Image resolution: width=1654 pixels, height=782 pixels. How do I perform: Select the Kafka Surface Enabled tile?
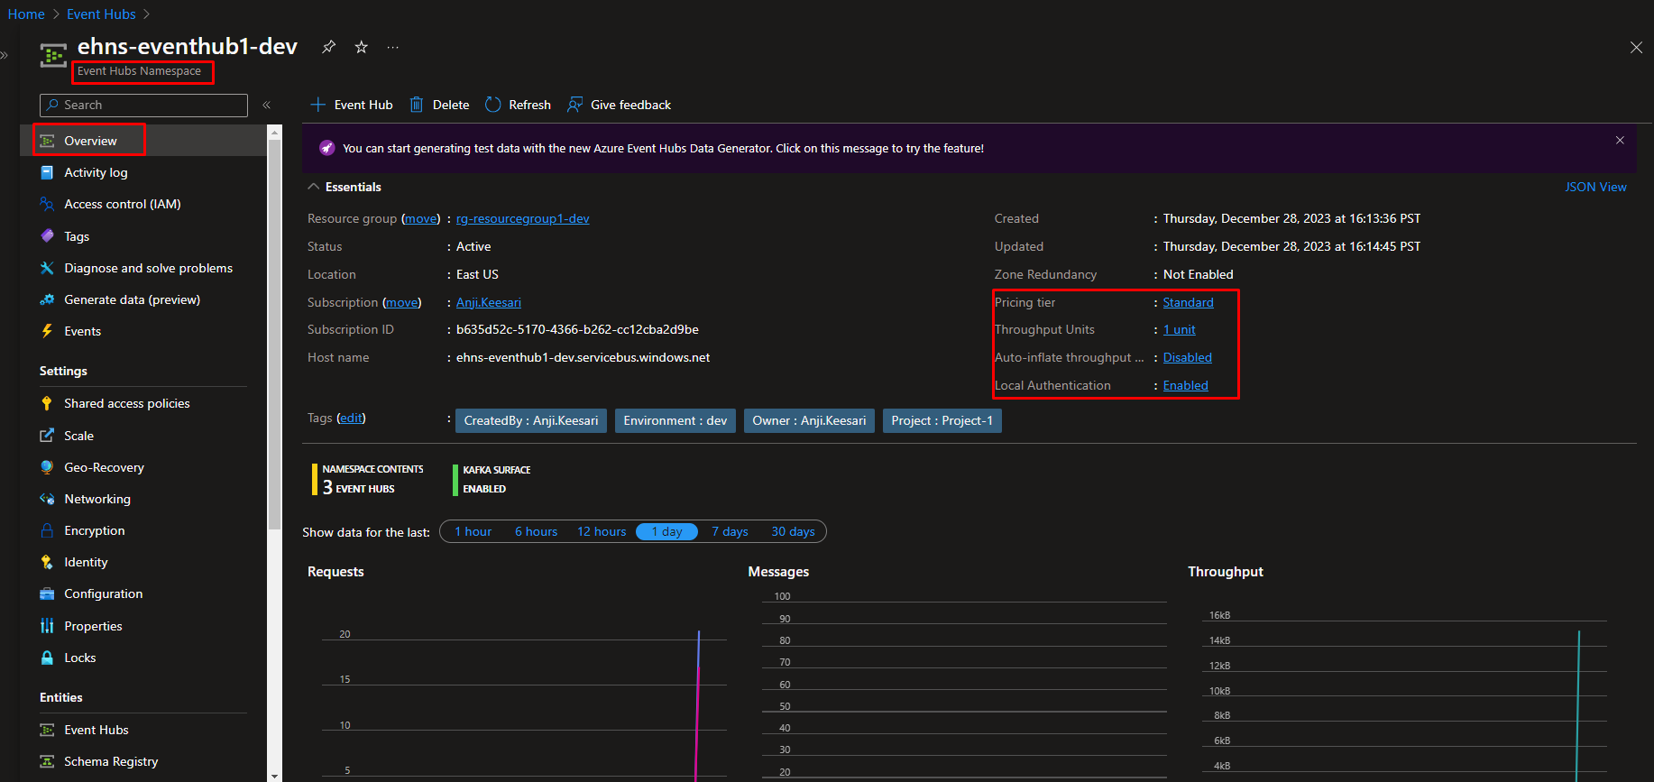click(492, 479)
